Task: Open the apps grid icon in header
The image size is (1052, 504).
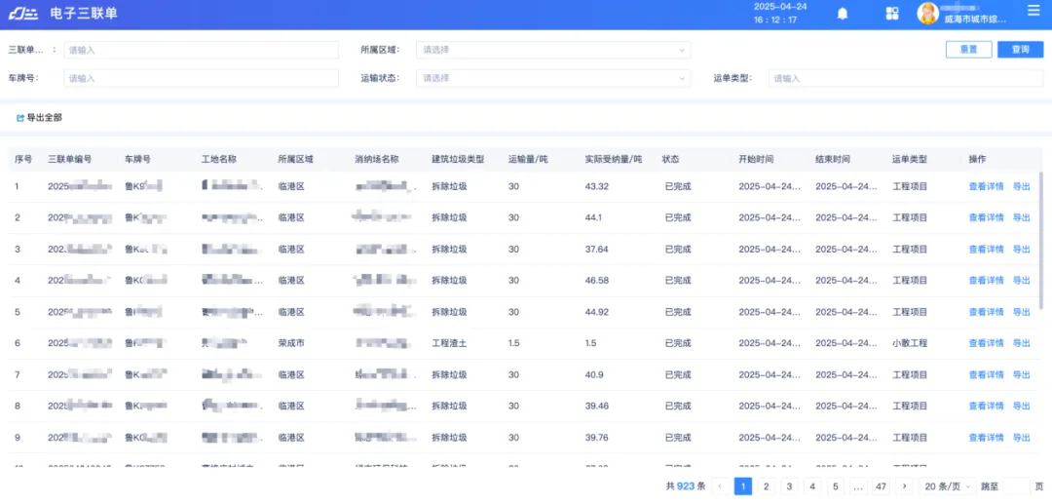Action: click(891, 13)
